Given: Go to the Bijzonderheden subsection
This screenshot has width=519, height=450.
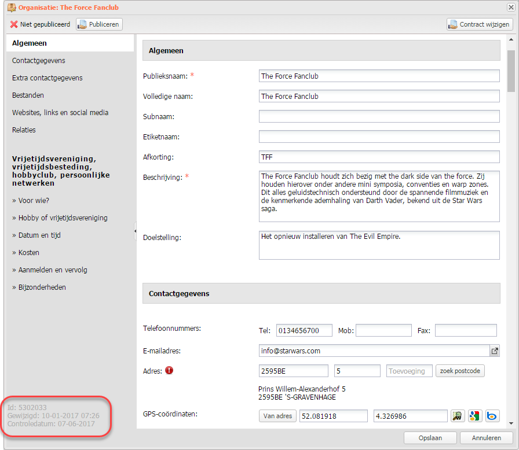Looking at the screenshot, I should pos(39,287).
